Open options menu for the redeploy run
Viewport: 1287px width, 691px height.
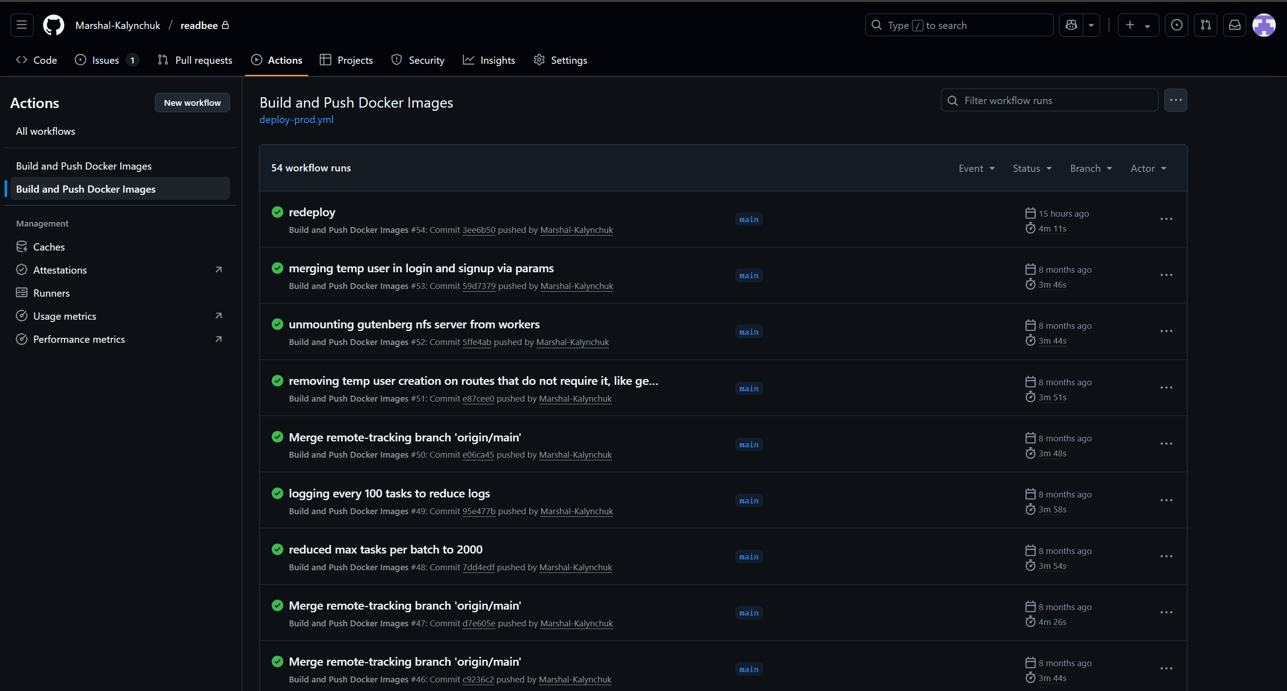pyautogui.click(x=1166, y=219)
